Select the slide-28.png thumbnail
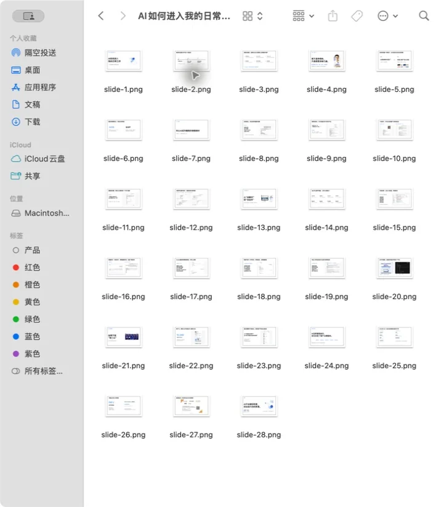The width and height of the screenshot is (441, 507). [259, 406]
